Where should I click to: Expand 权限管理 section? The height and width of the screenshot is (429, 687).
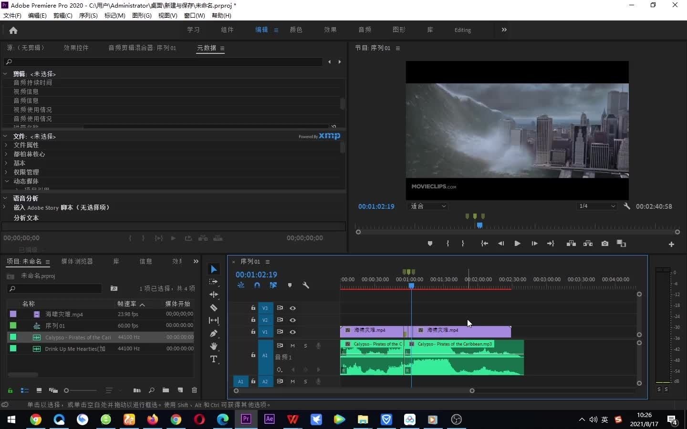6,172
